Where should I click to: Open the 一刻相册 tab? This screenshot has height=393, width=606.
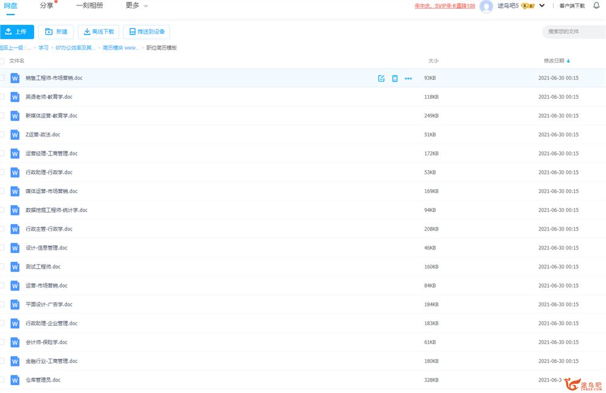89,5
